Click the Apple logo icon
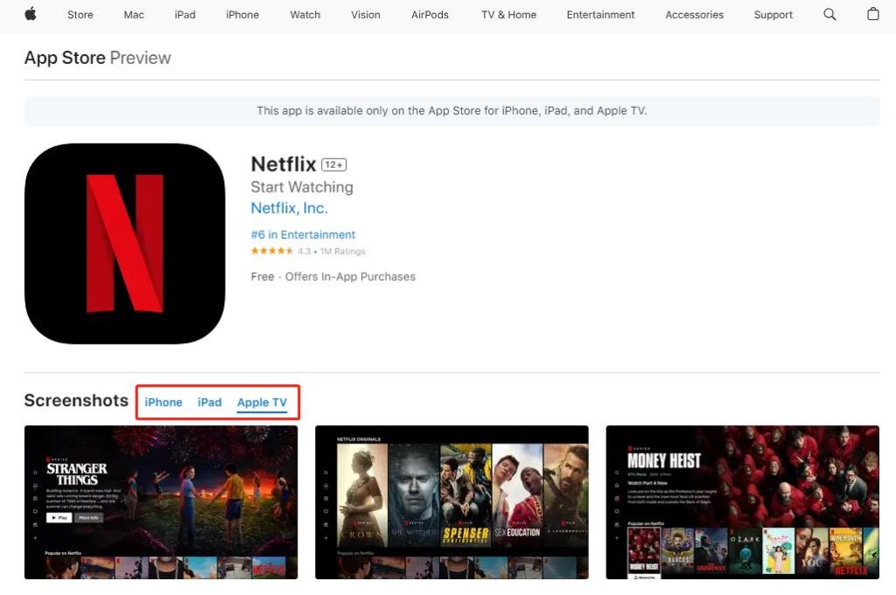 [31, 14]
